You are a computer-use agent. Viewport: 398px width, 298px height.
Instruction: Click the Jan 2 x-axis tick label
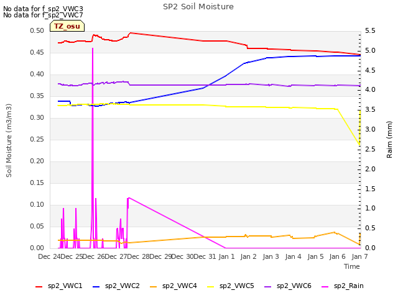tap(249, 256)
